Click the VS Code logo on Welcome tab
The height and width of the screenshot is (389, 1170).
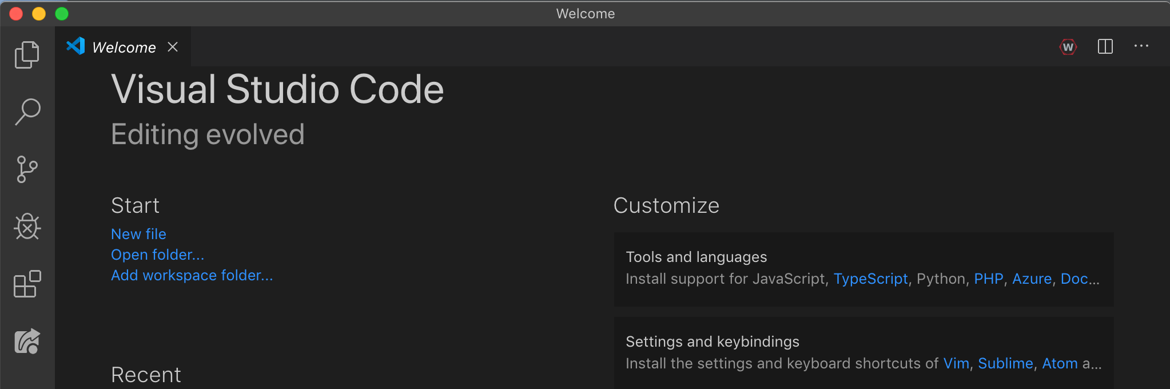[x=75, y=46]
